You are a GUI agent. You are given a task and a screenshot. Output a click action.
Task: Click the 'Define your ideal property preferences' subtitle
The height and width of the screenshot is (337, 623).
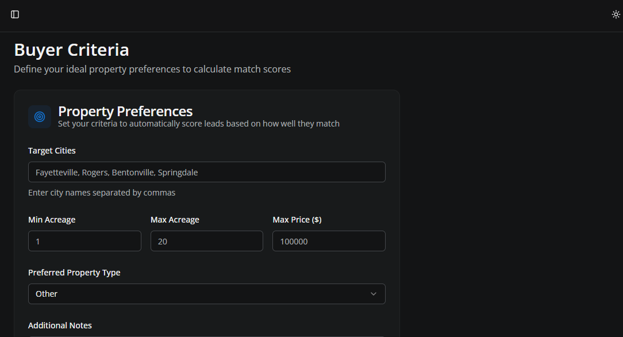tap(152, 69)
